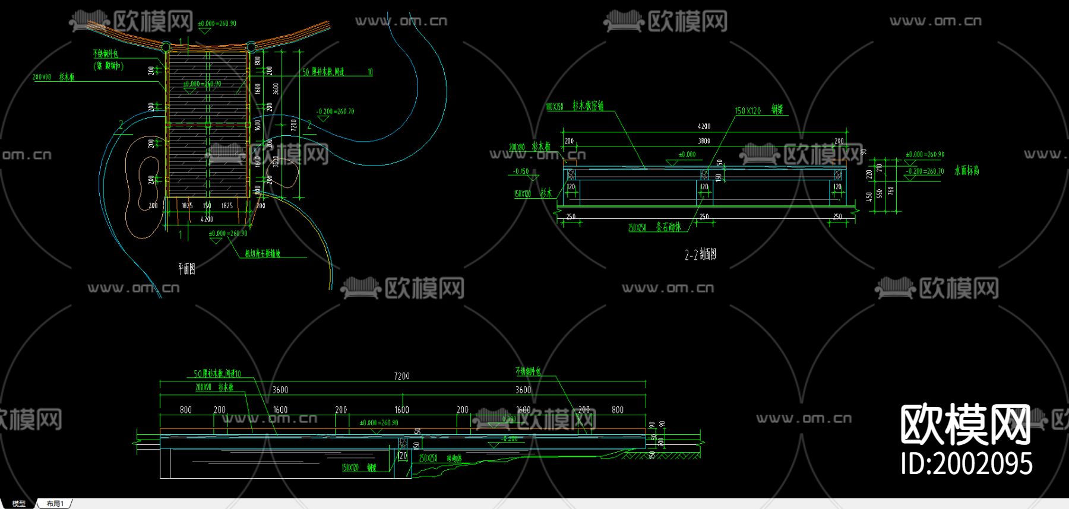Viewport: 1069px width, 509px height.
Task: Select the 平面图 plan view title
Action: pos(186,269)
